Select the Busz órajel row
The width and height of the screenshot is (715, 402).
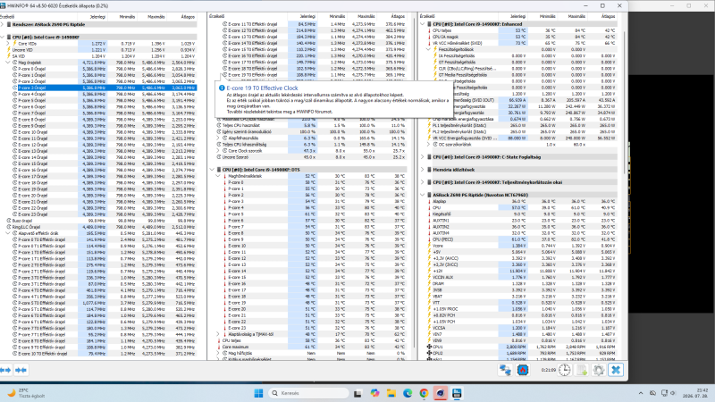pyautogui.click(x=98, y=221)
